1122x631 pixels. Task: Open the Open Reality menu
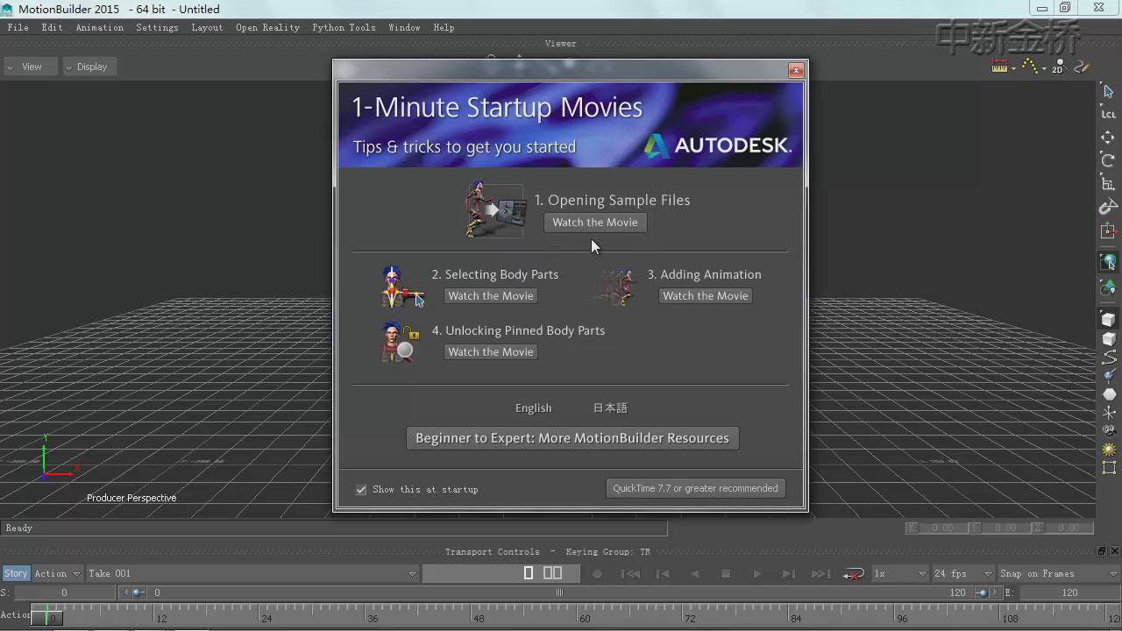click(x=267, y=27)
